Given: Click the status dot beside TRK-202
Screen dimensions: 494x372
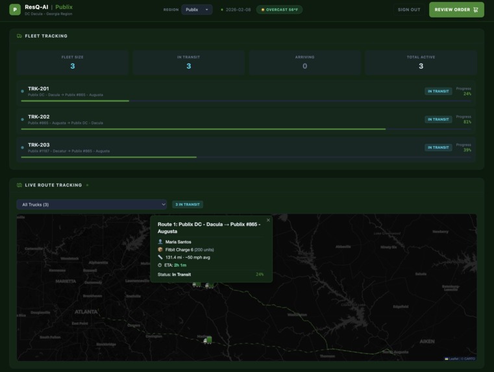Looking at the screenshot, I should pos(22,119).
